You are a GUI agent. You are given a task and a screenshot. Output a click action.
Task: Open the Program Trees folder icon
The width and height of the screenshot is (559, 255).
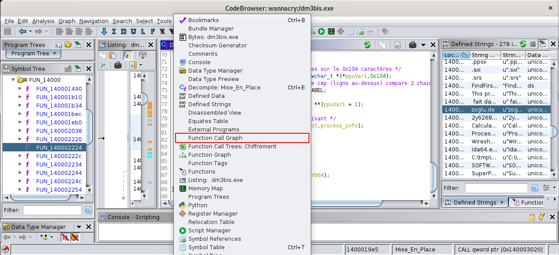pyautogui.click(x=68, y=45)
